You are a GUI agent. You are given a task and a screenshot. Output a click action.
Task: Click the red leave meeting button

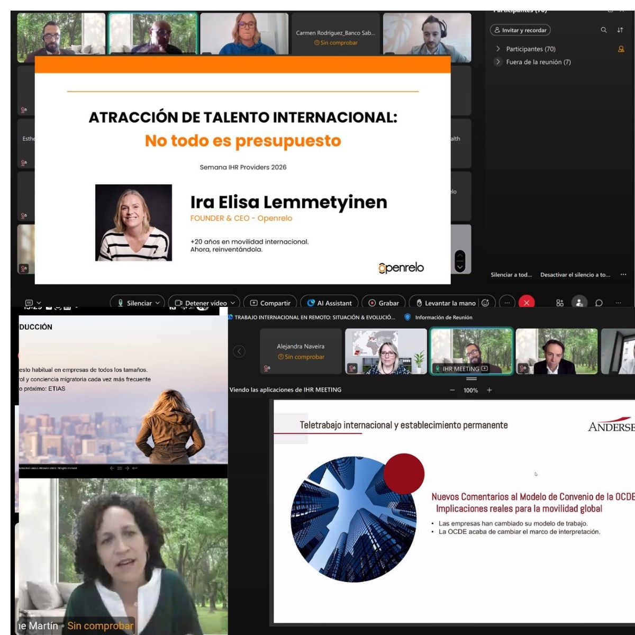[x=526, y=303]
